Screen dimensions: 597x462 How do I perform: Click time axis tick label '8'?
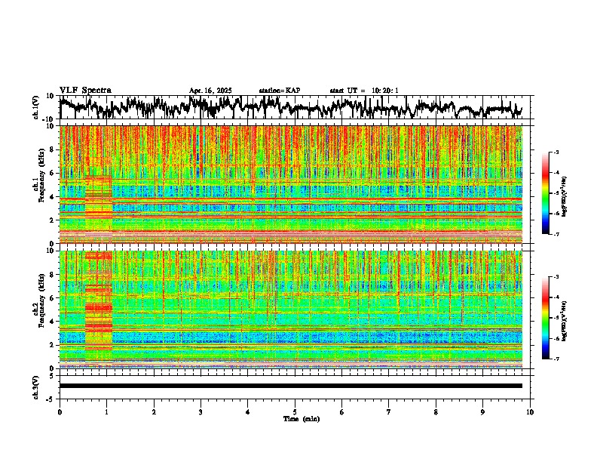pos(436,412)
